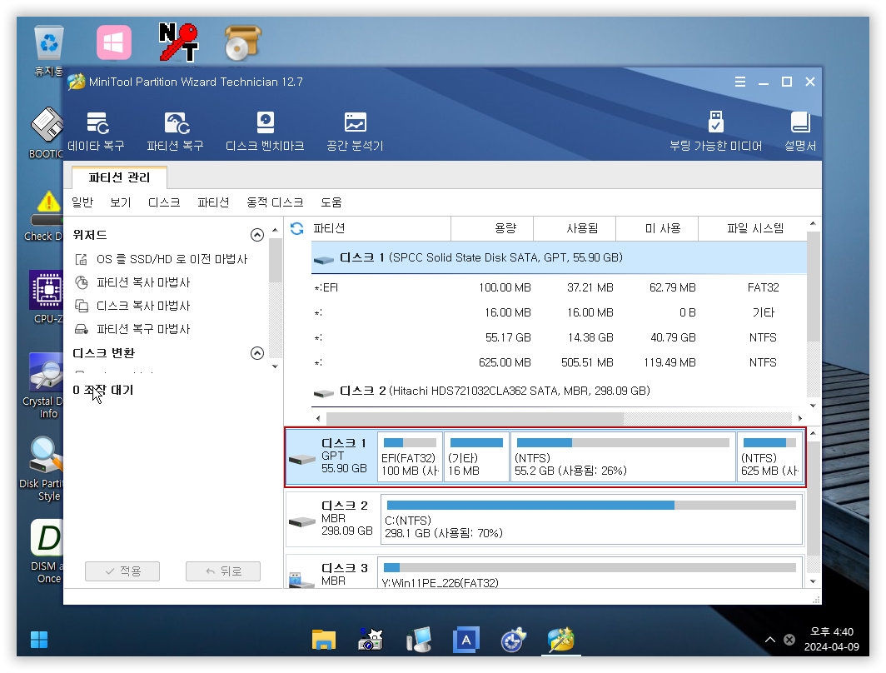The width and height of the screenshot is (886, 673).
Task: Sort by the 사용됨 column header
Action: [575, 228]
